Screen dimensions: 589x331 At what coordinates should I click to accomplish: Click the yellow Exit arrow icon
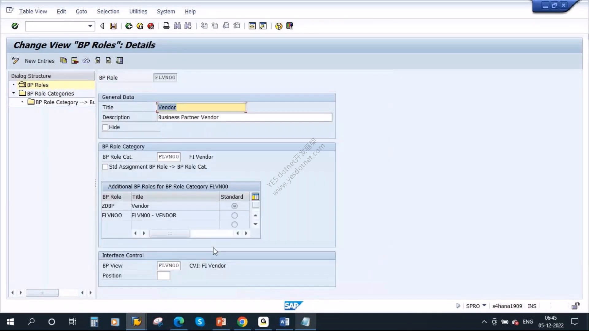coord(140,26)
